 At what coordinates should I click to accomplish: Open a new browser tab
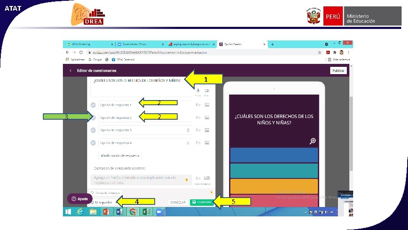(272, 44)
